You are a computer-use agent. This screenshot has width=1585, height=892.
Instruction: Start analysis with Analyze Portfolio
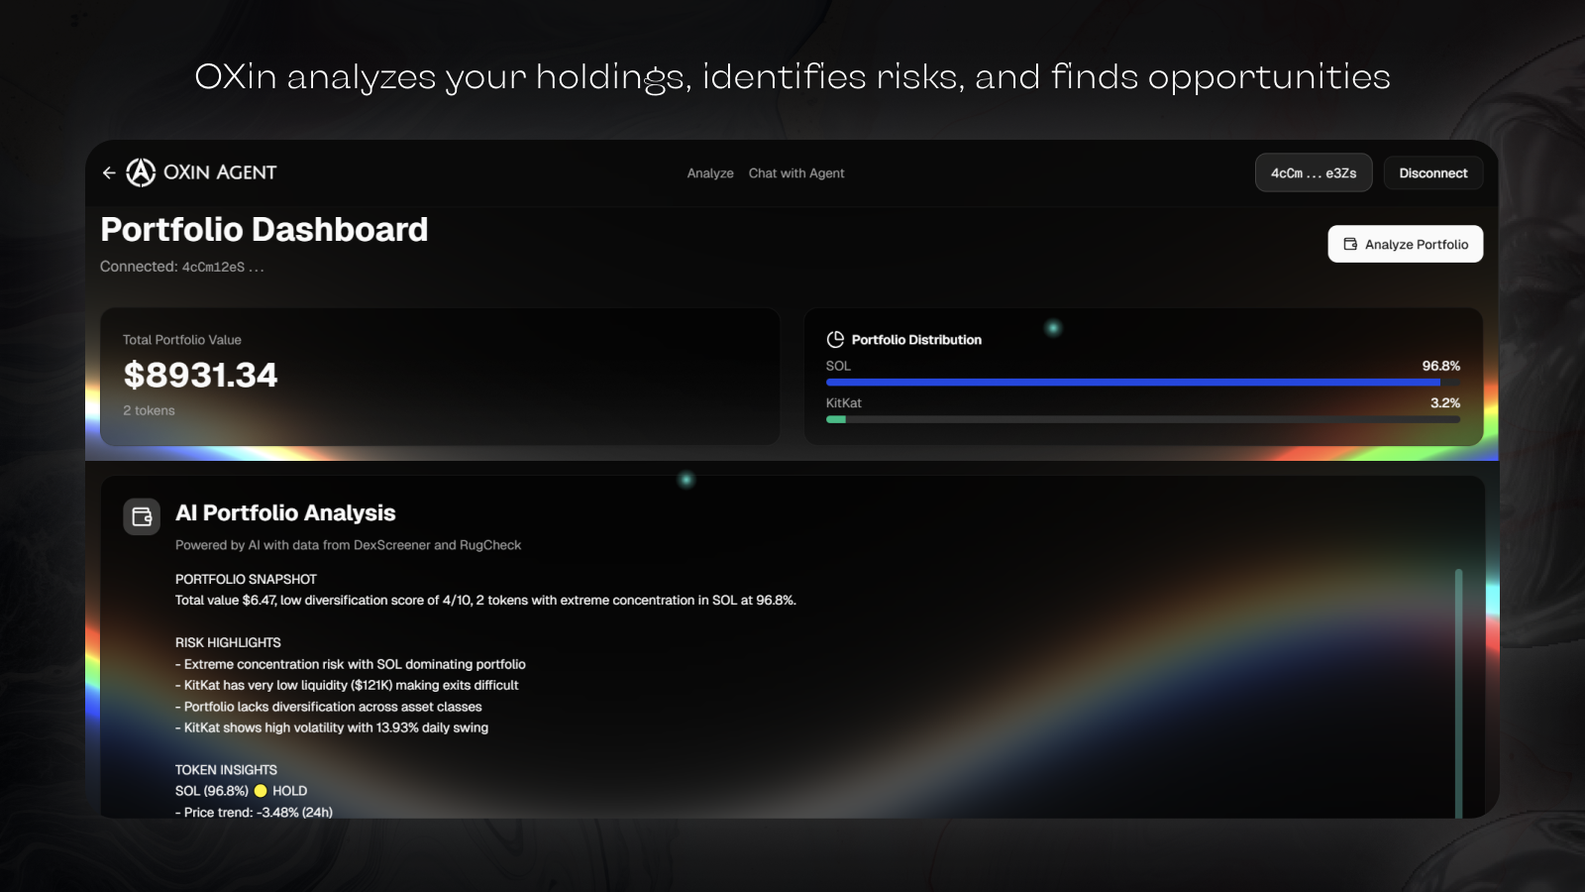point(1405,244)
